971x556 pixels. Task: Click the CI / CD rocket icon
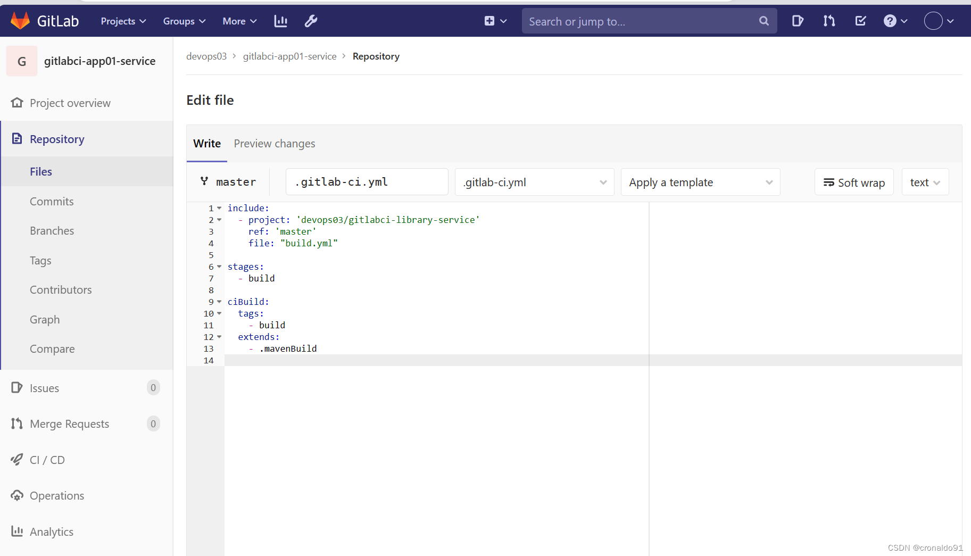[17, 459]
